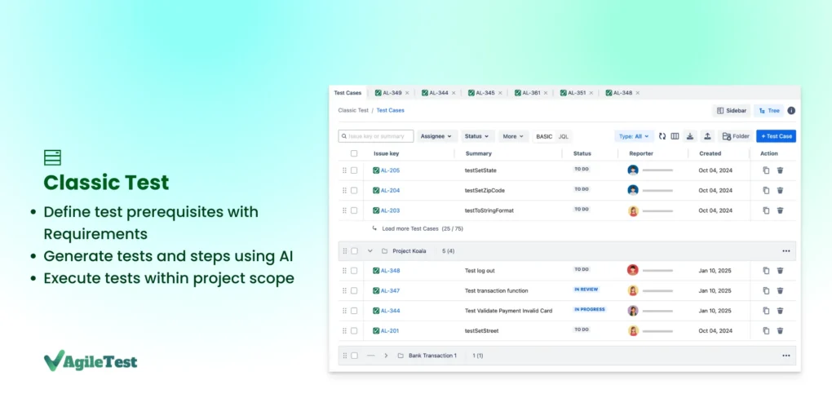The height and width of the screenshot is (407, 832).
Task: Click the download (export) icon
Action: coord(690,136)
